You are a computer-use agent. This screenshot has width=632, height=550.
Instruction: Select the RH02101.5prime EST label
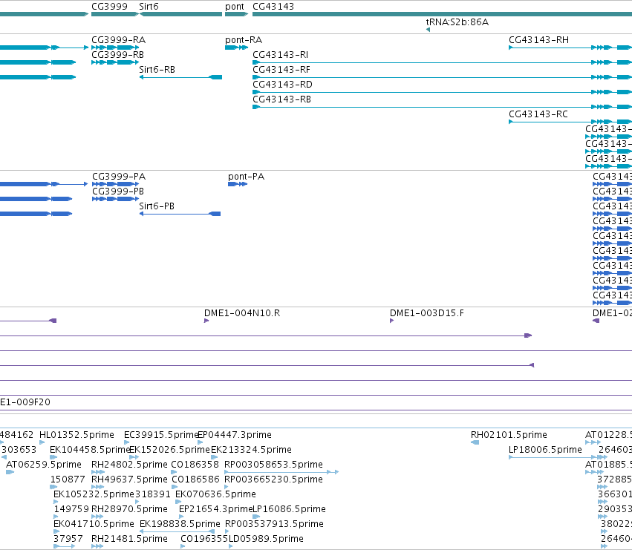(509, 435)
